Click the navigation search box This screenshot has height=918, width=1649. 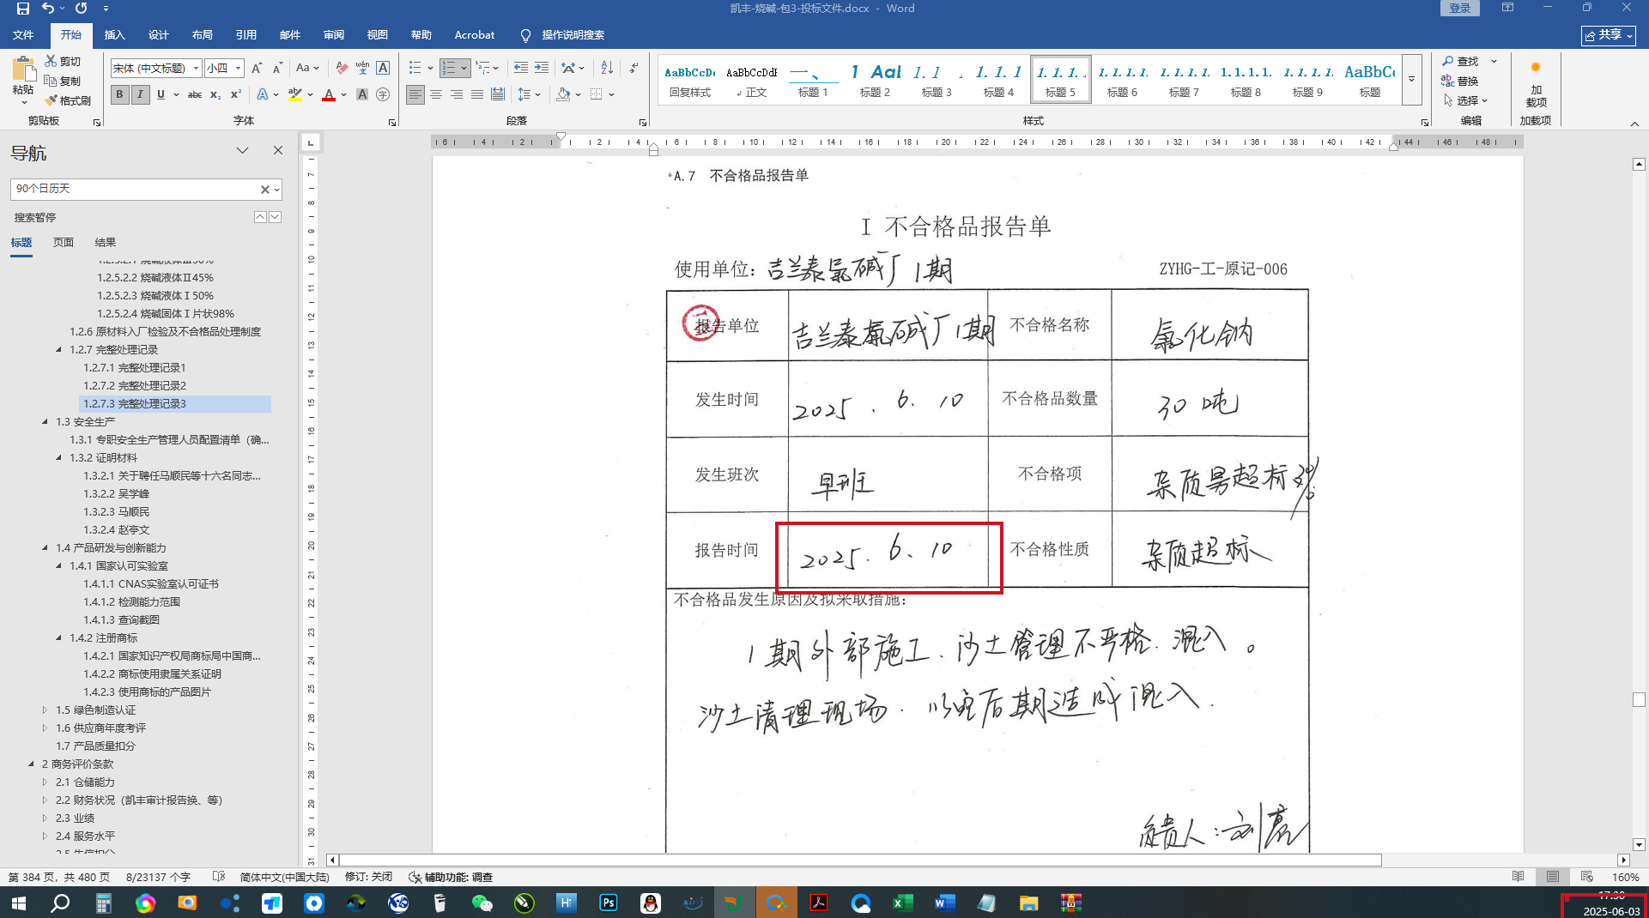point(136,189)
